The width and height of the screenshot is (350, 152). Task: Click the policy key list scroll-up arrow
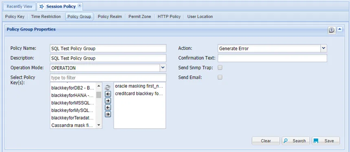(99, 86)
